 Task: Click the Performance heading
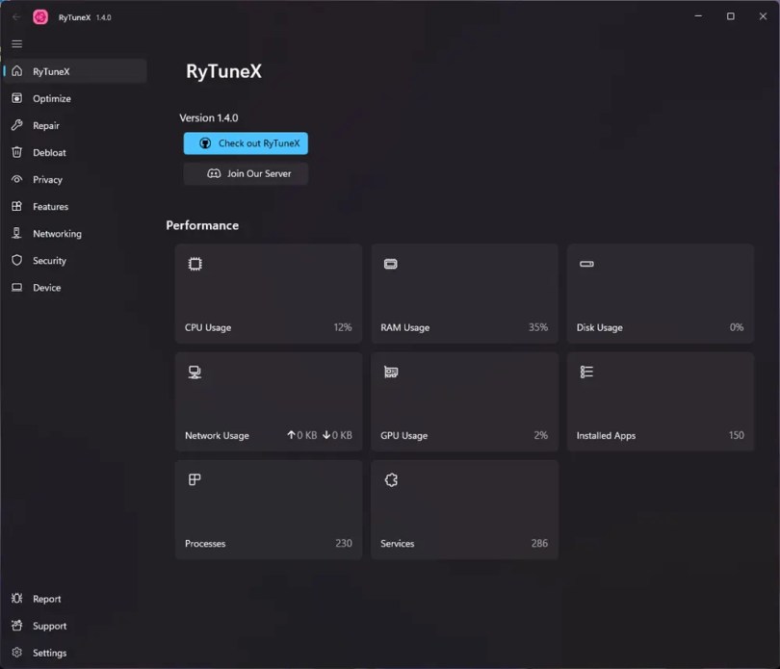tap(202, 225)
